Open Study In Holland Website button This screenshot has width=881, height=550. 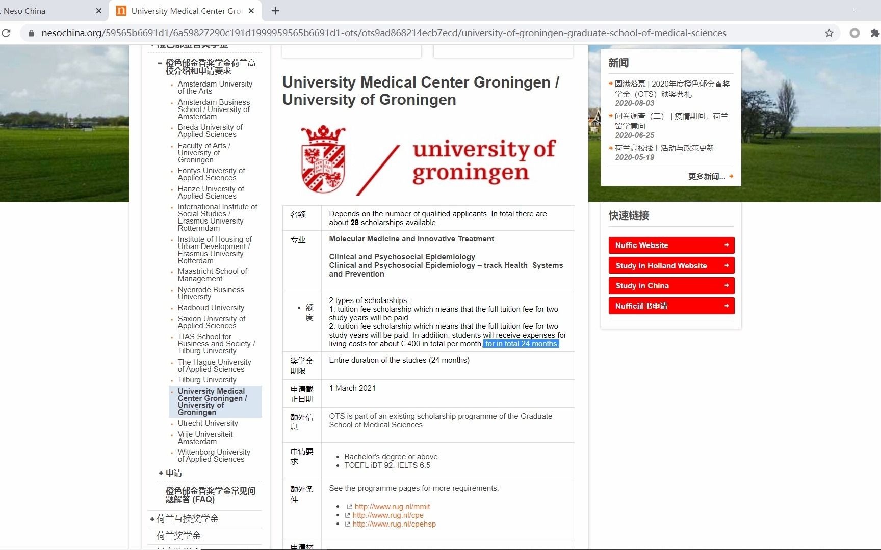tap(671, 266)
